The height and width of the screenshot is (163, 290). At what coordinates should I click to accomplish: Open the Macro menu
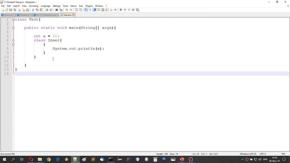click(x=73, y=6)
